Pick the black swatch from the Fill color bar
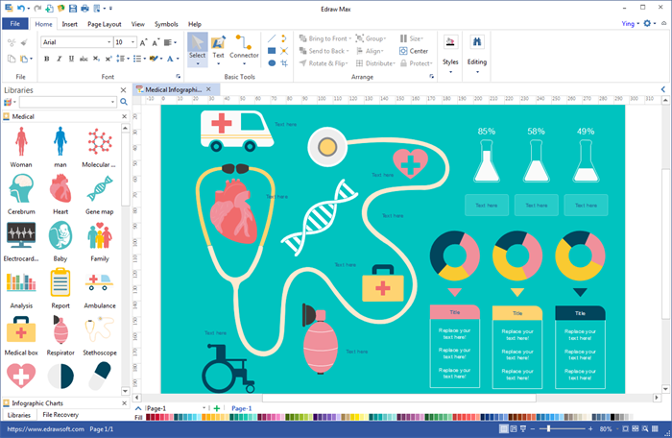This screenshot has height=438, width=672. pyautogui.click(x=612, y=417)
